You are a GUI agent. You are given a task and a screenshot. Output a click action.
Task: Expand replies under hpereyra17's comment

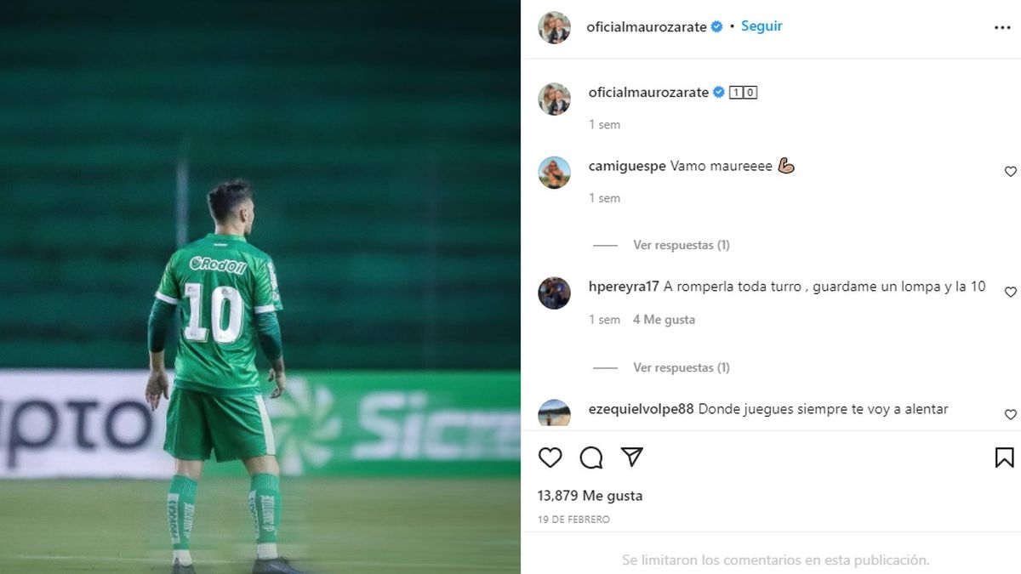coord(681,367)
